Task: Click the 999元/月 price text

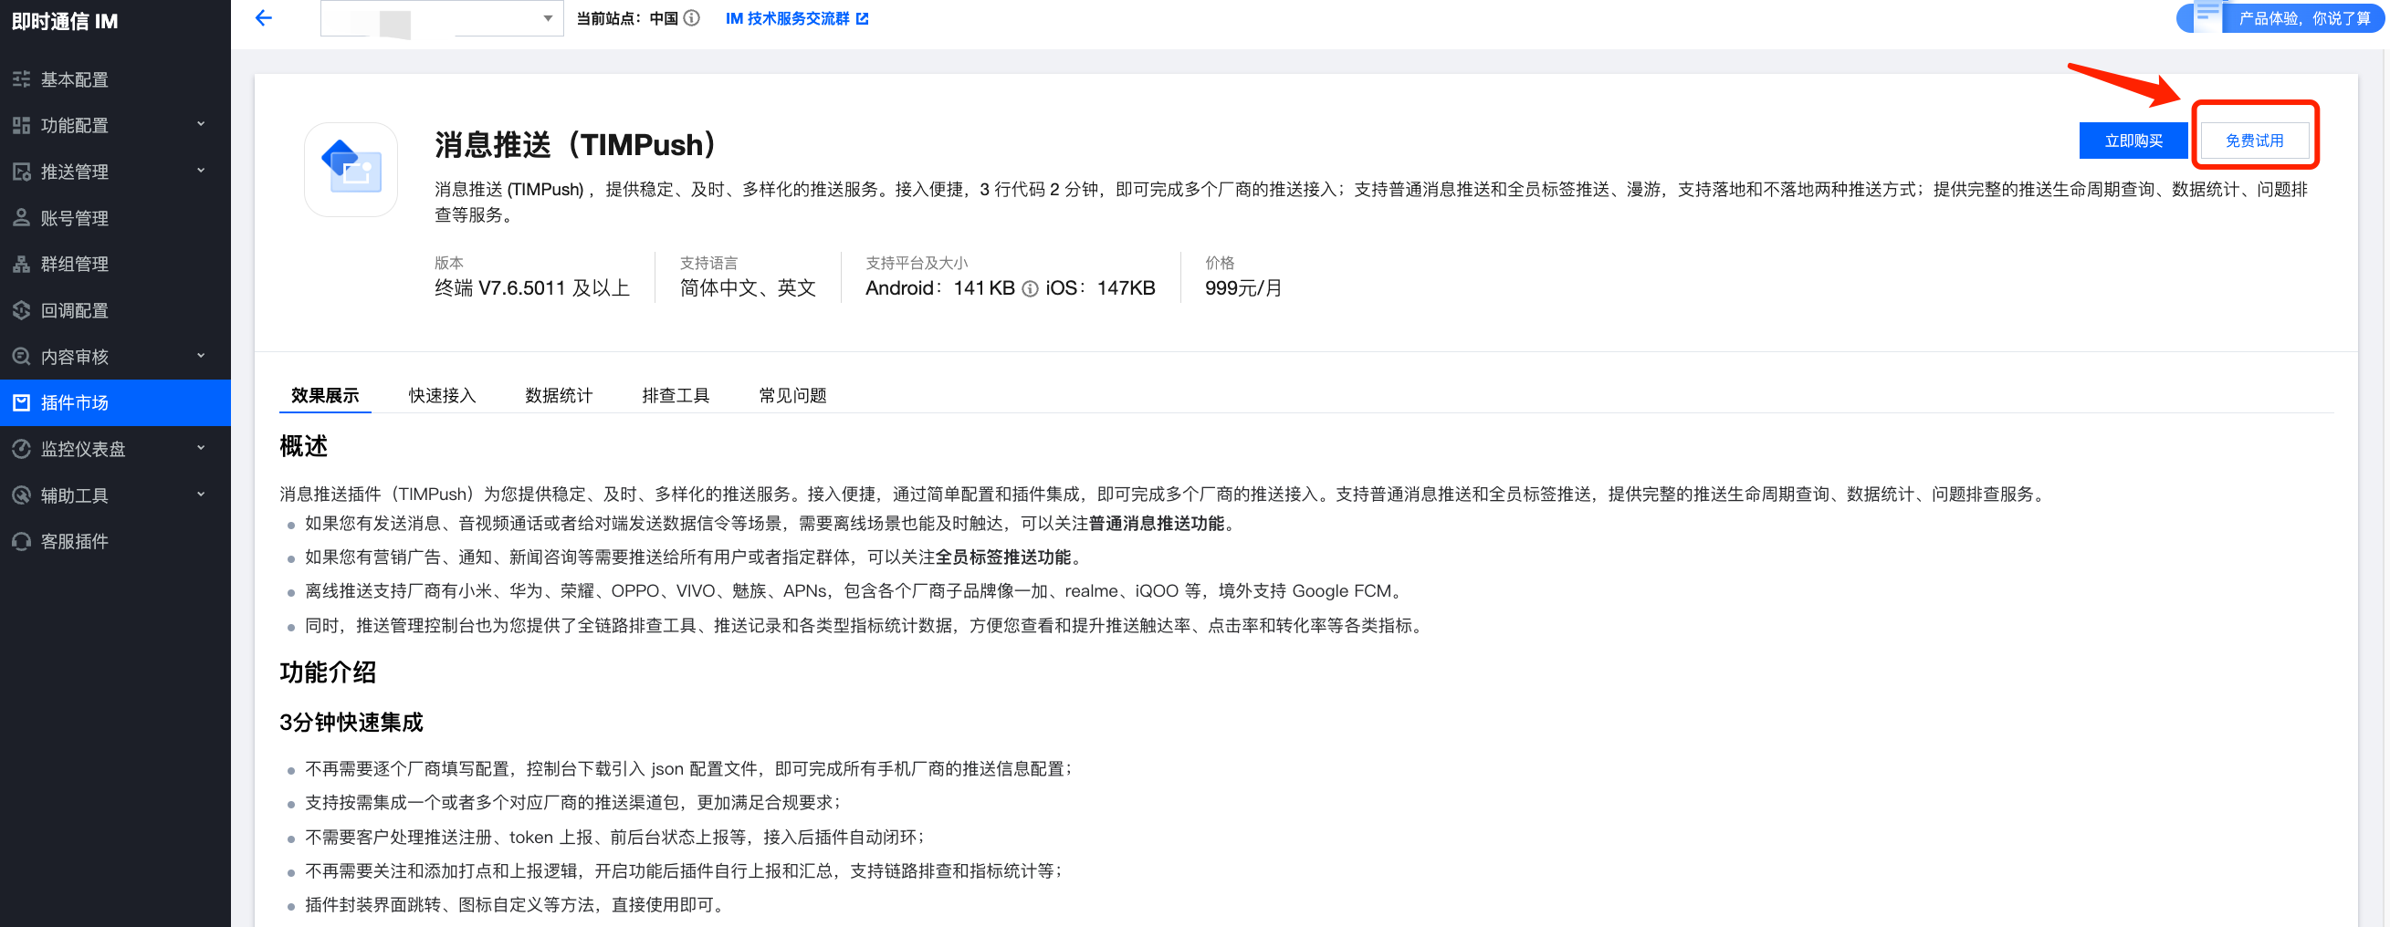Action: click(x=1243, y=288)
